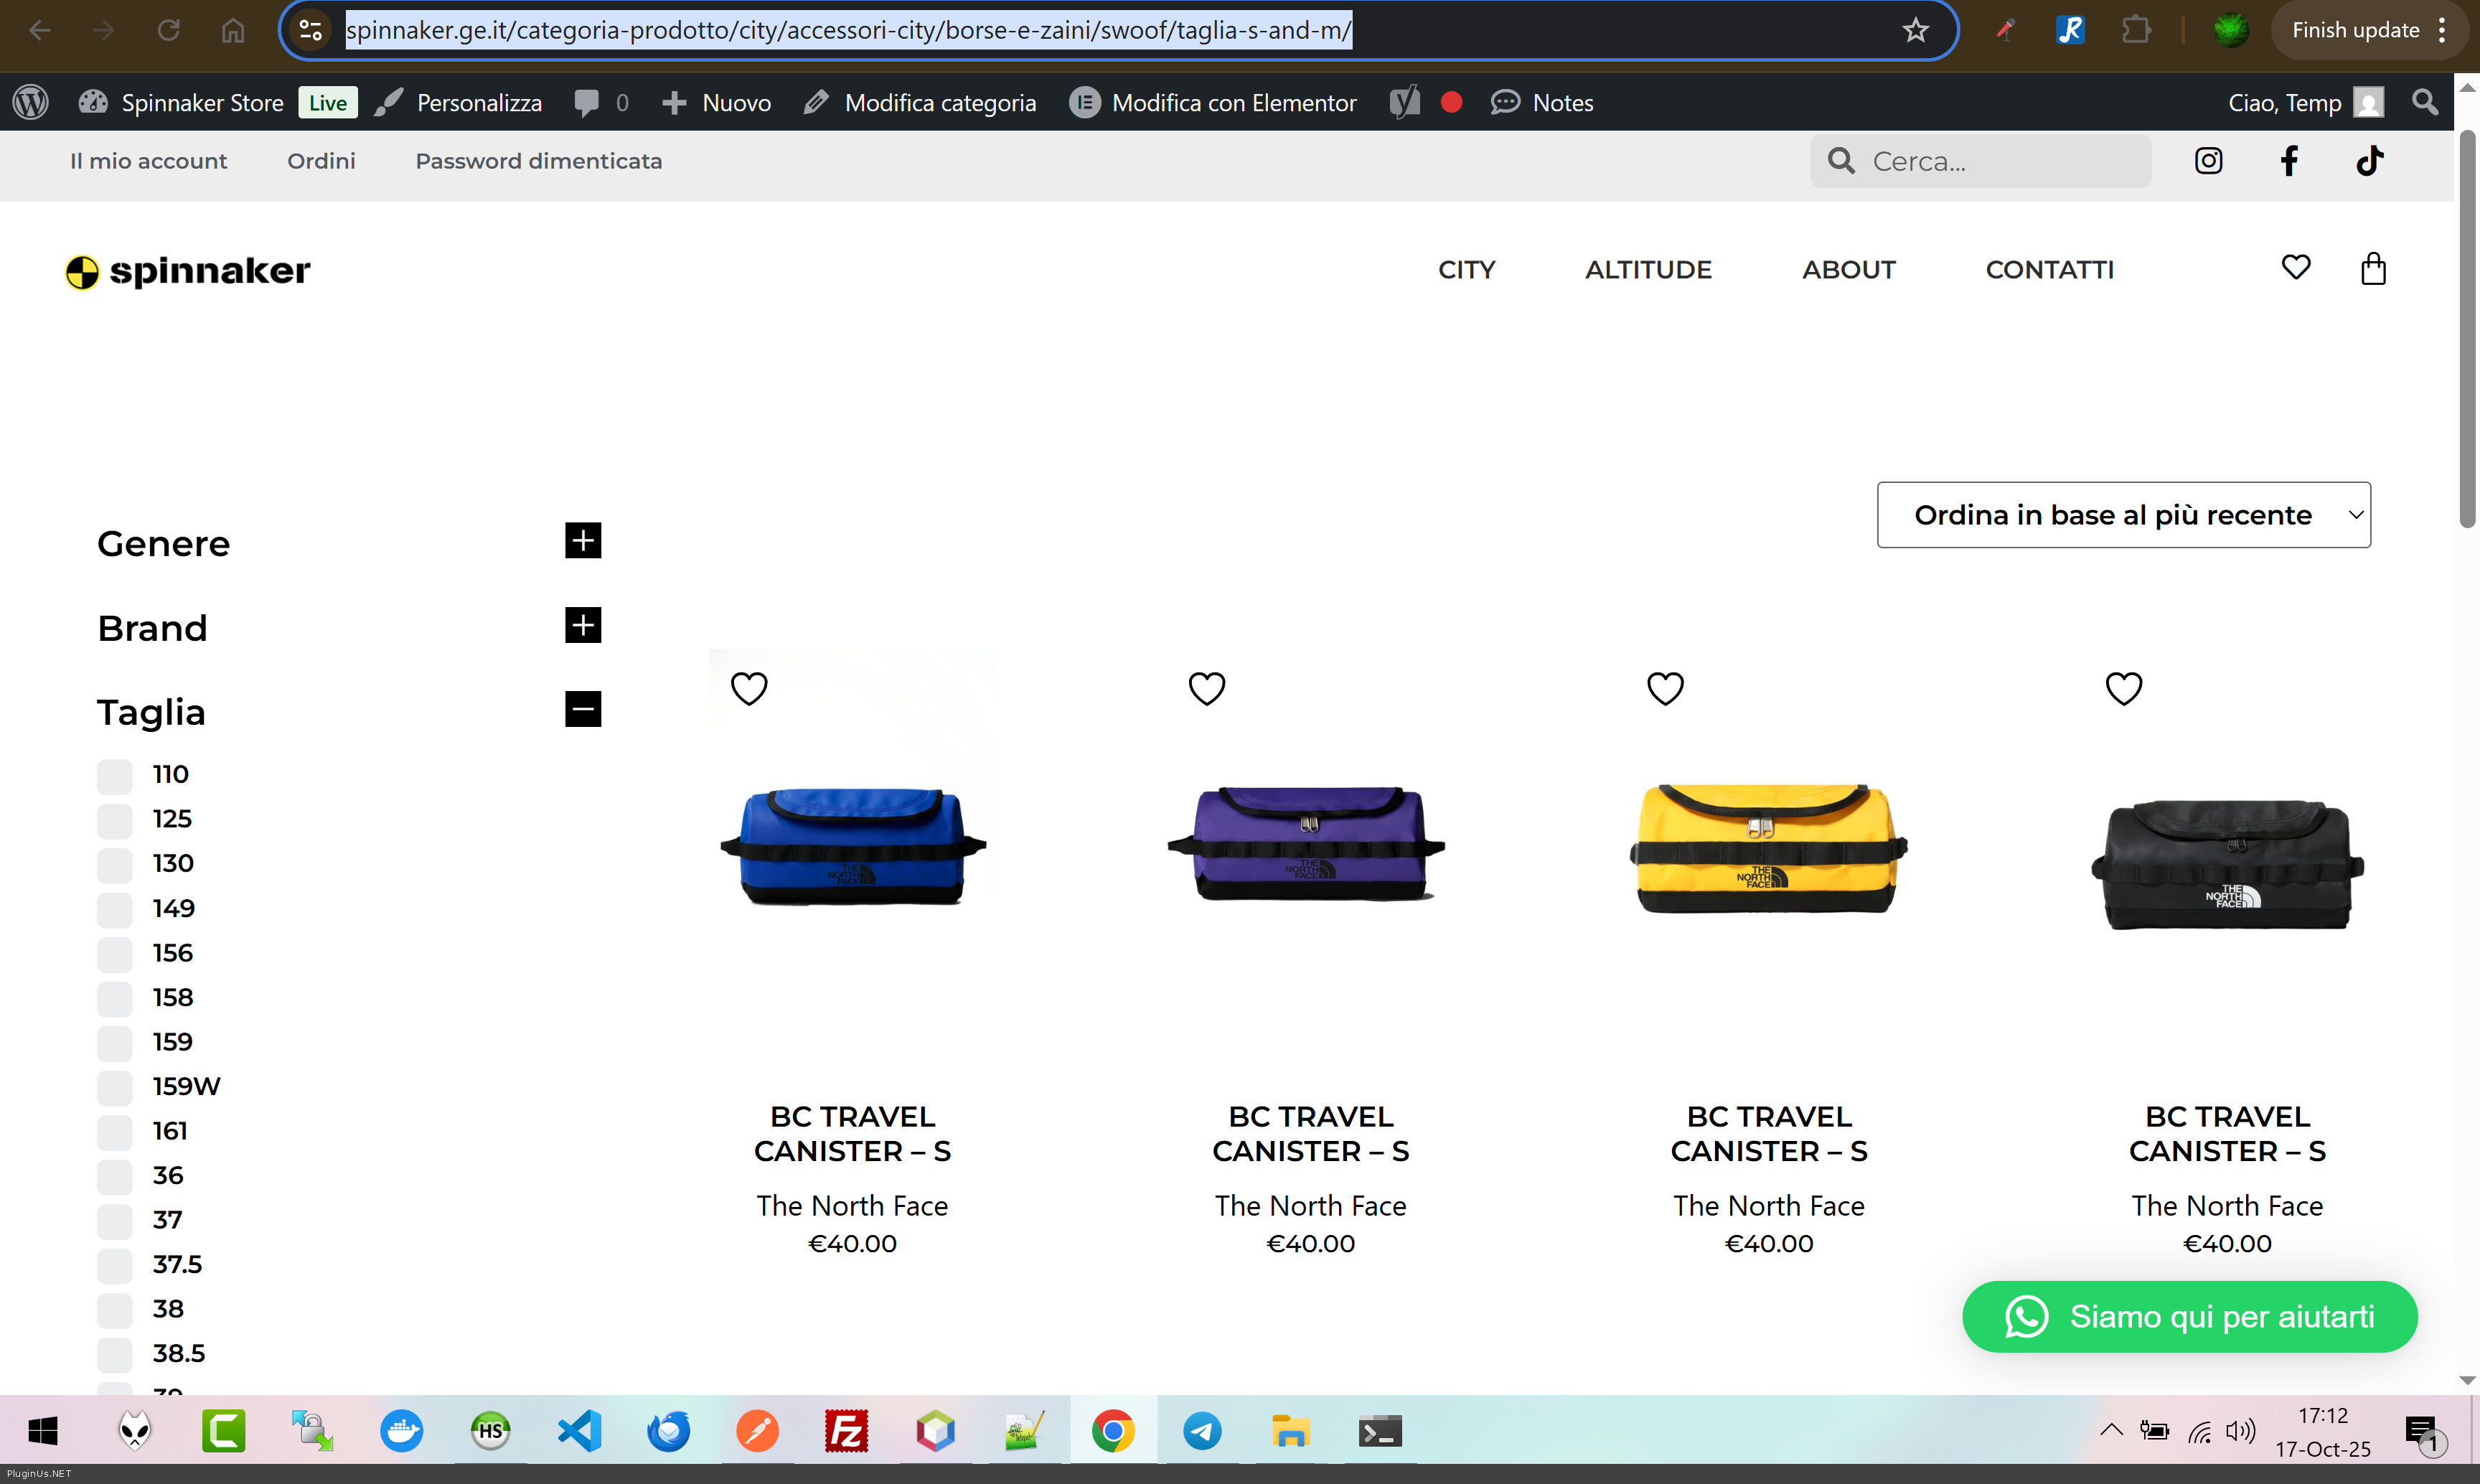Expand the Genere filter section
Screen dimensions: 2480x1484
pyautogui.click(x=583, y=540)
